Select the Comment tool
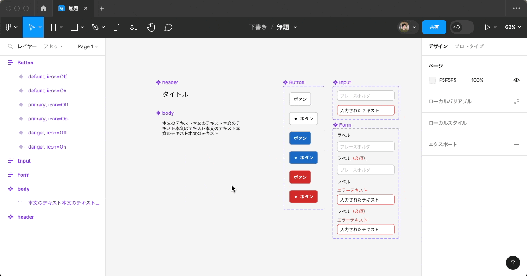The width and height of the screenshot is (527, 276). [x=168, y=27]
